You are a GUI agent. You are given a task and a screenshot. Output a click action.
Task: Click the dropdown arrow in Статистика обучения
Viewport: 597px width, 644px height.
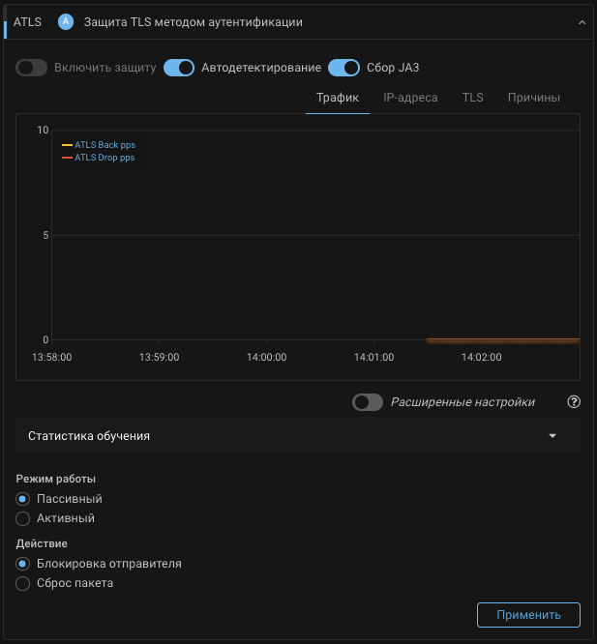[x=552, y=436]
